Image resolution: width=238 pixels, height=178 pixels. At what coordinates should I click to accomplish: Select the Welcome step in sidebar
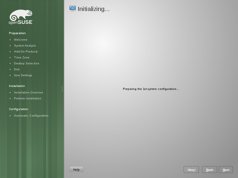pyautogui.click(x=21, y=40)
